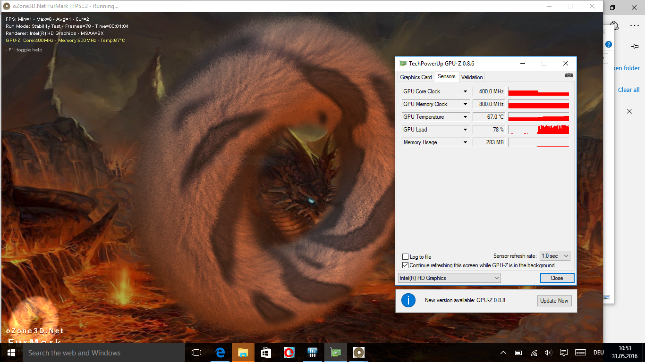Open the touch keyboard tray icon
This screenshot has height=362, width=645.
pyautogui.click(x=581, y=353)
